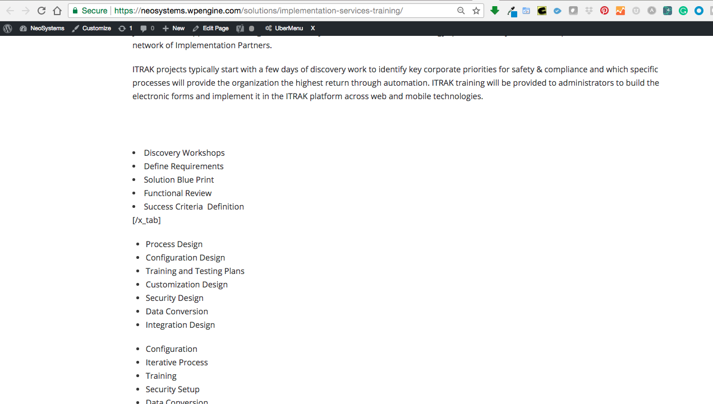Screen dimensions: 713x404
Task: Open the NeoSystems site menu
Action: pos(42,29)
